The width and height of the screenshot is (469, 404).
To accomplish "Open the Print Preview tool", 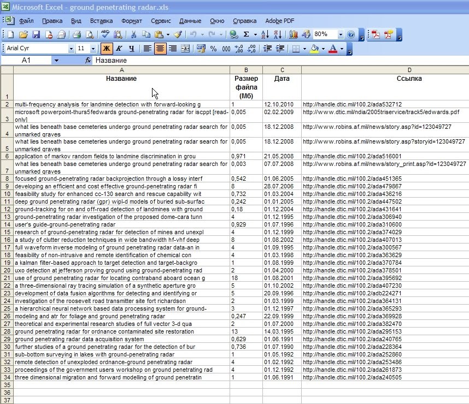I will click(90, 34).
